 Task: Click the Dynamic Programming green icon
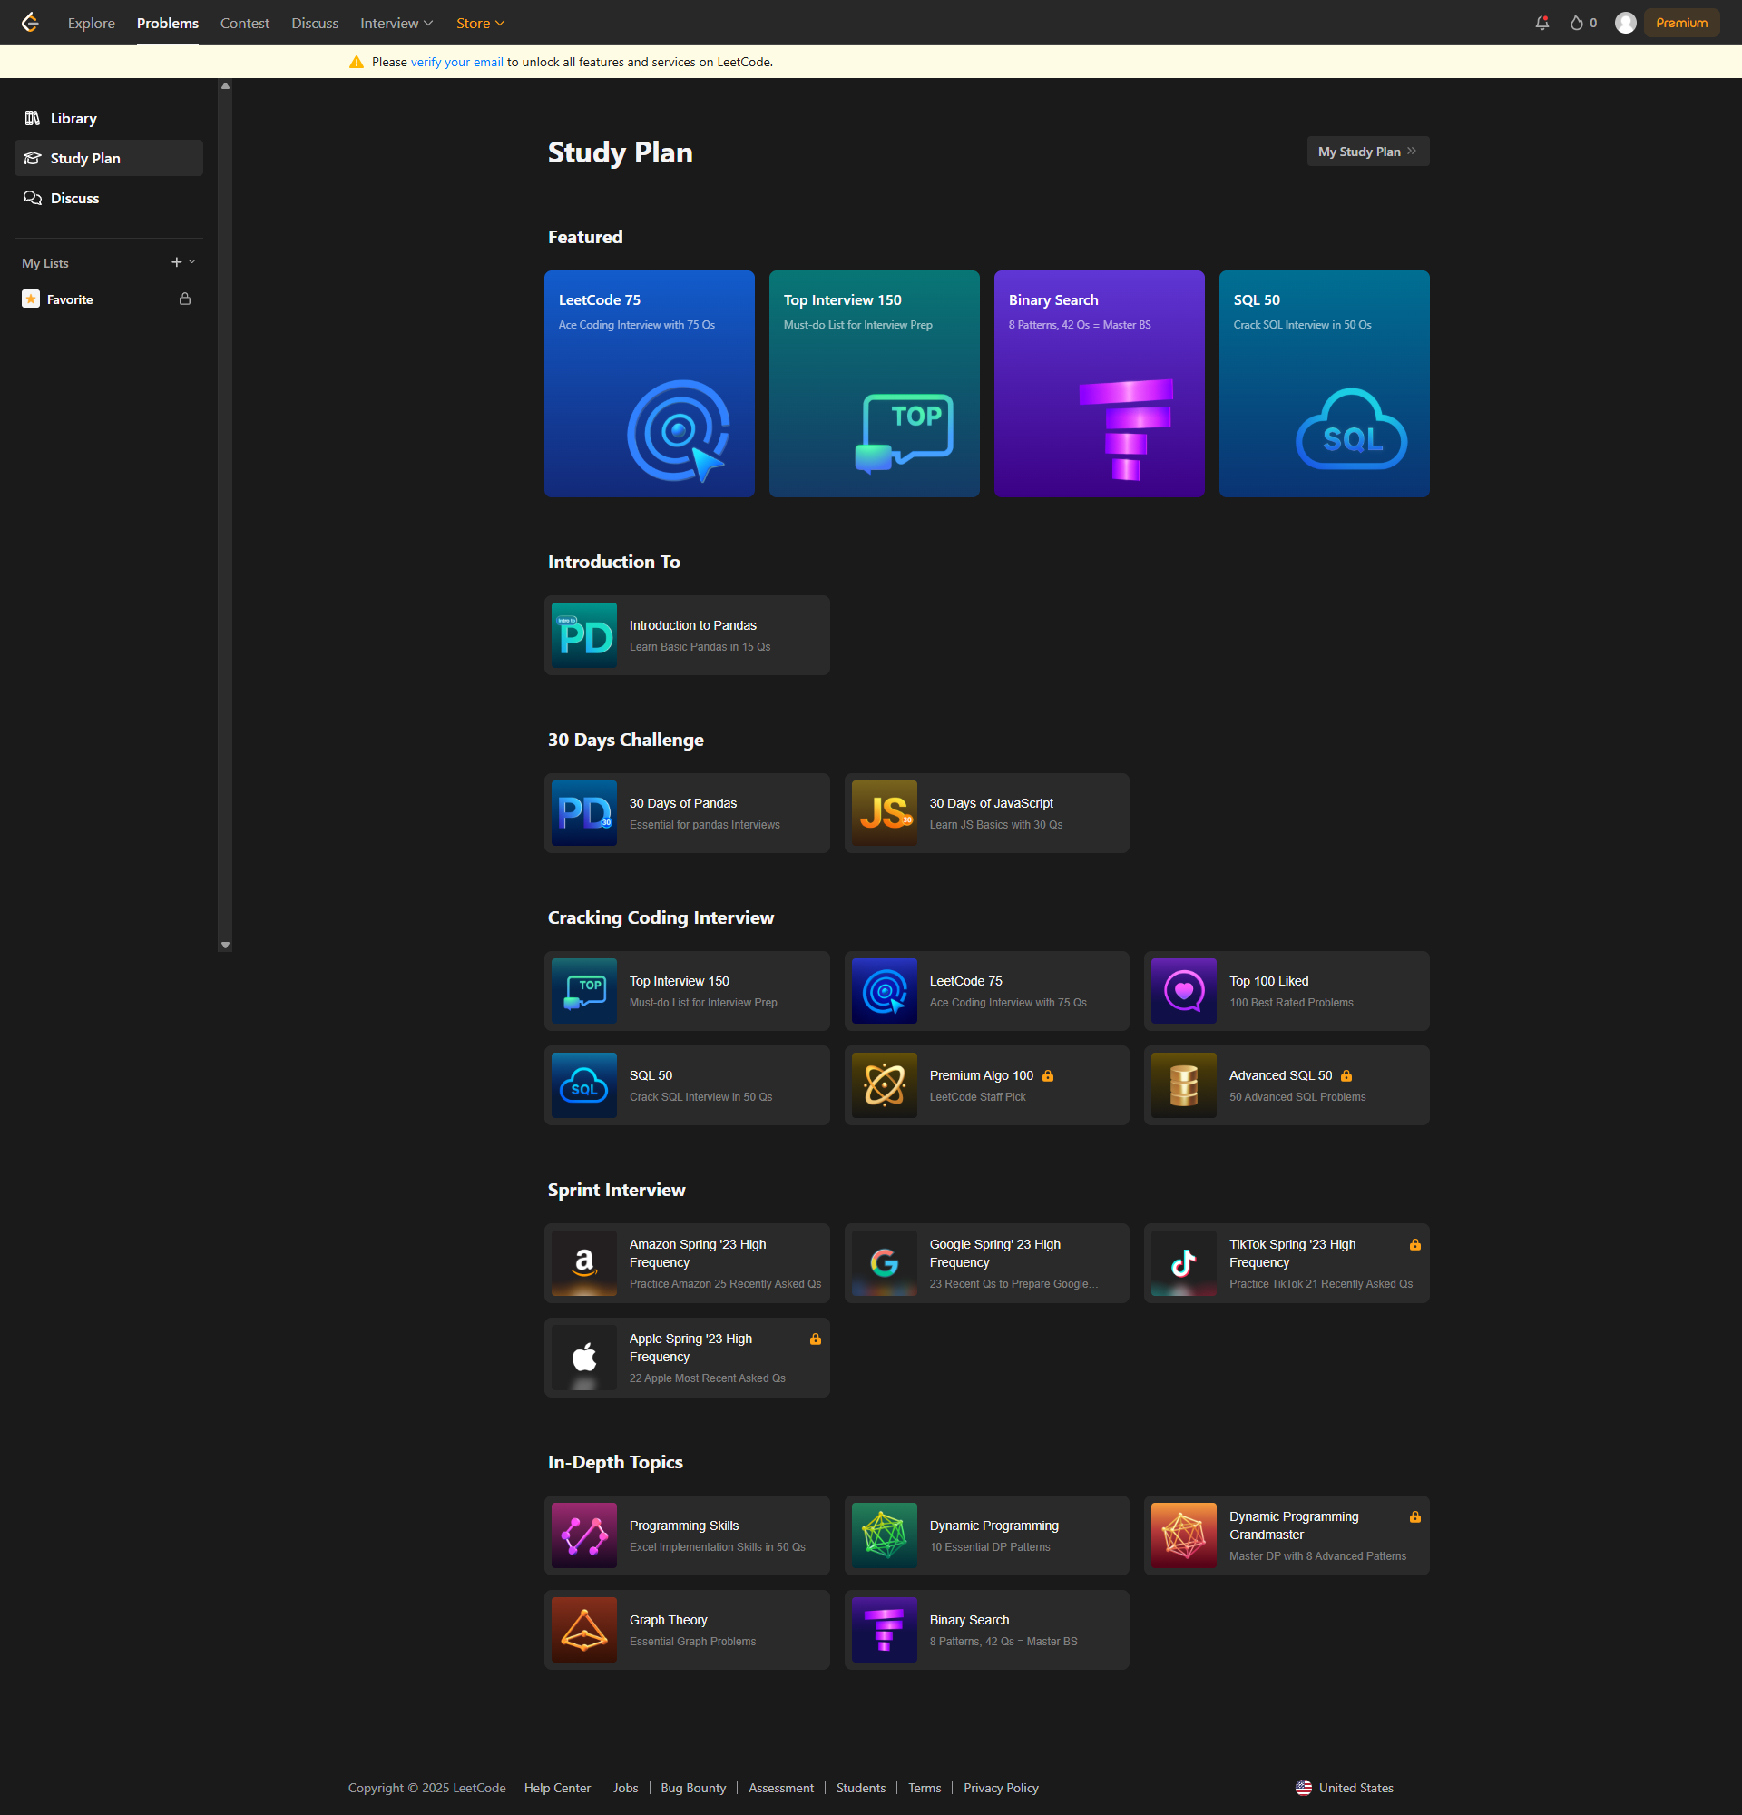pyautogui.click(x=884, y=1535)
